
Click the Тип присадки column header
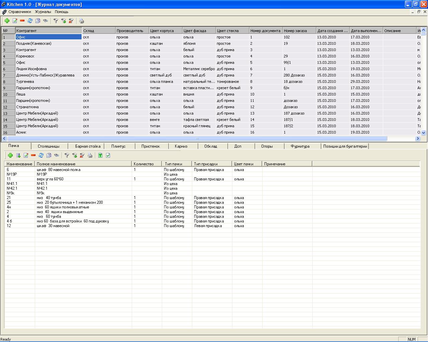click(x=211, y=164)
